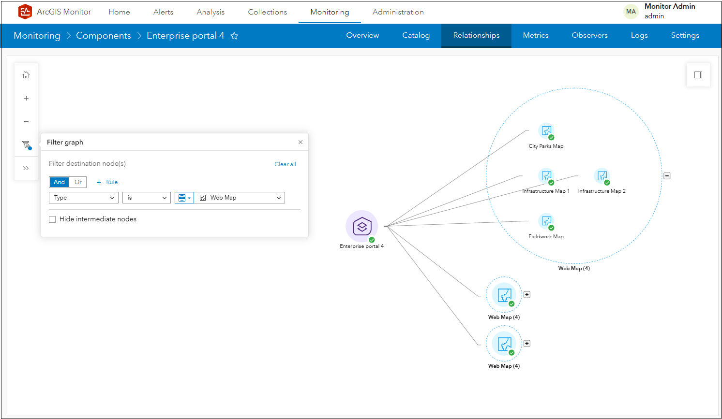The width and height of the screenshot is (722, 419).
Task: Zoom in on the relationships graph
Action: [26, 98]
